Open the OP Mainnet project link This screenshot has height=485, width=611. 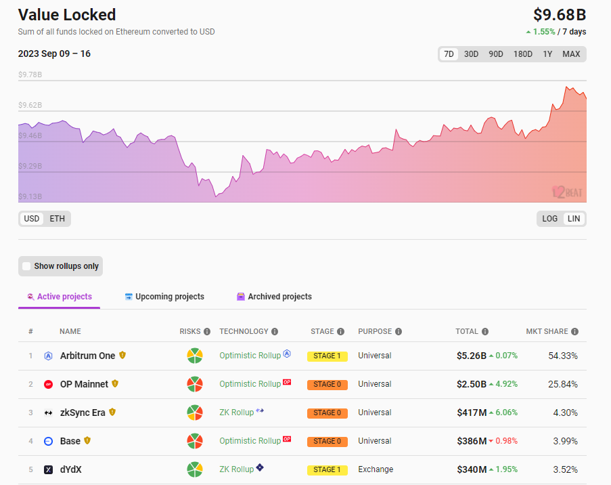[84, 384]
